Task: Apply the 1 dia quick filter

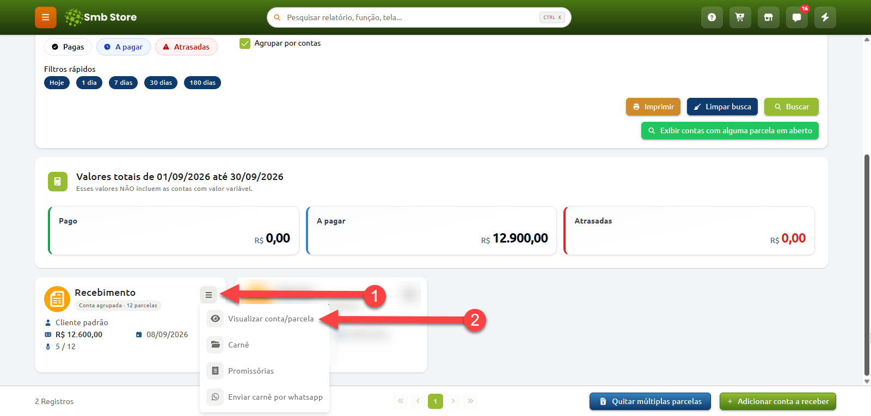Action: tap(89, 83)
